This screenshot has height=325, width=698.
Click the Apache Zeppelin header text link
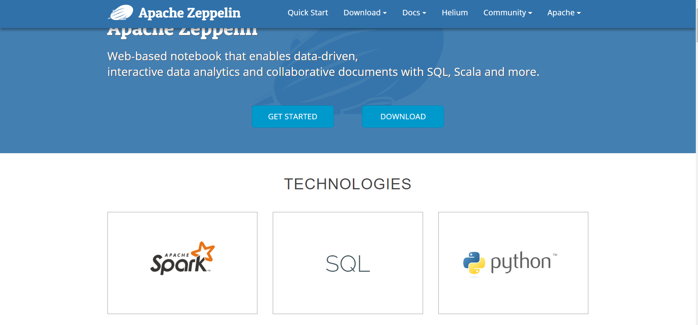click(x=189, y=12)
